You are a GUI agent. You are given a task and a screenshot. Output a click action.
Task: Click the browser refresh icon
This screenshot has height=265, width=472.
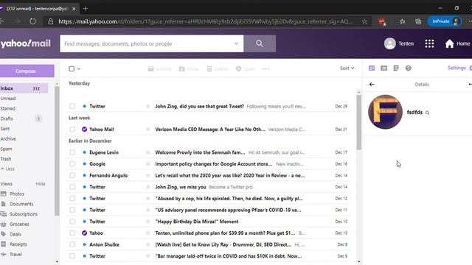point(32,21)
